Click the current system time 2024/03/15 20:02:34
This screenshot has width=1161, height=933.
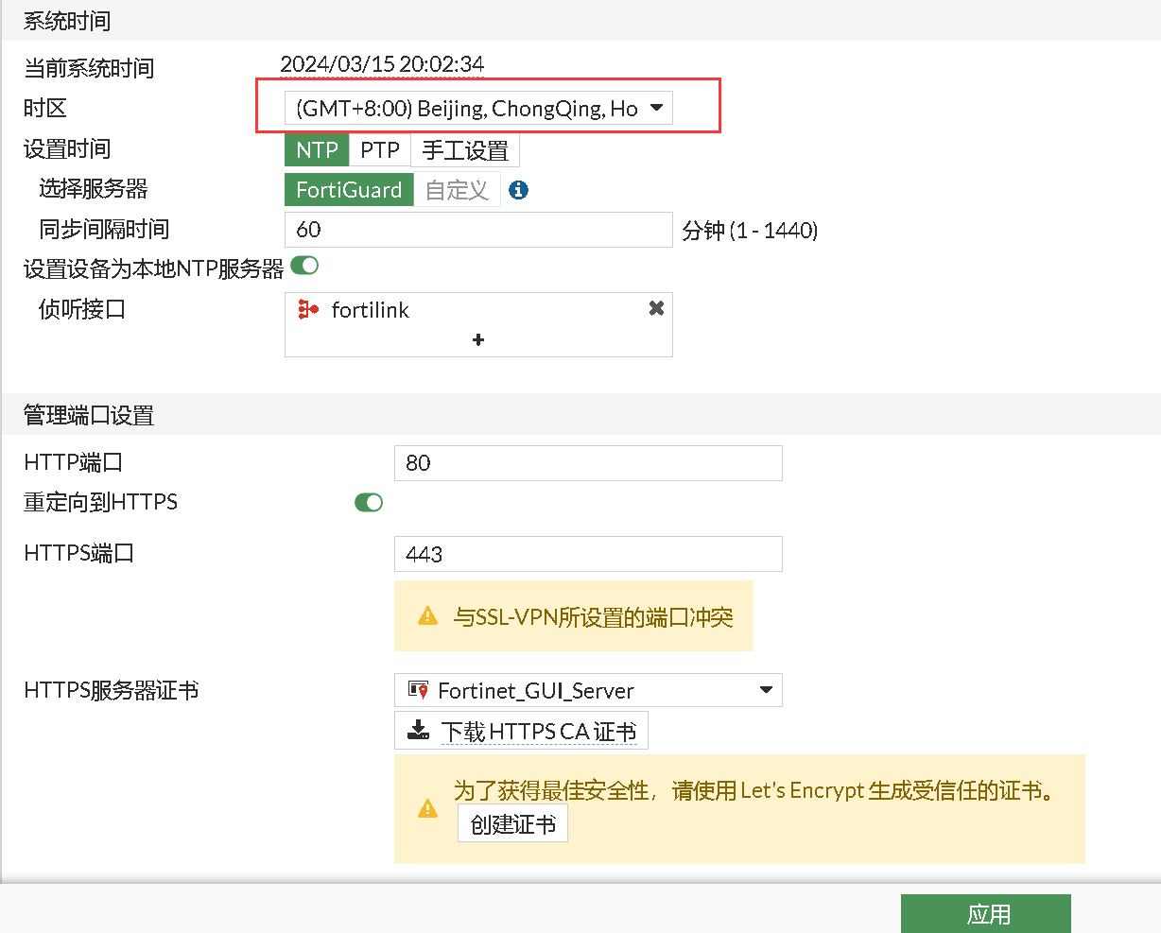(x=382, y=64)
